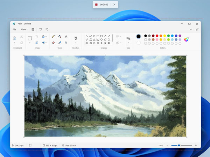The width and height of the screenshot is (210, 157).
Task: Choose the Triangle shape
Action: pos(94,39)
